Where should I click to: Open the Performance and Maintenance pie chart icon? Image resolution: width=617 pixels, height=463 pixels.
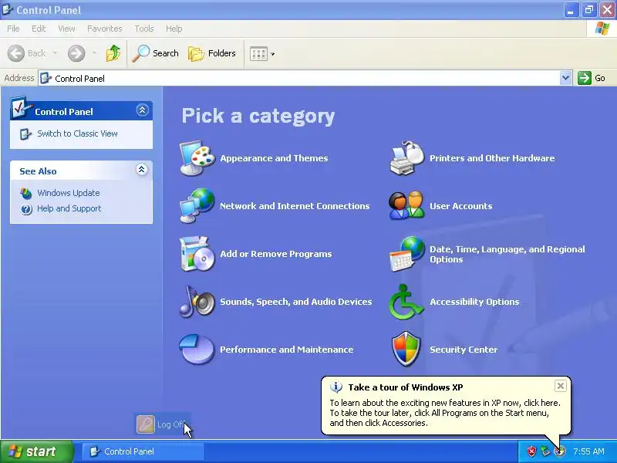(197, 350)
